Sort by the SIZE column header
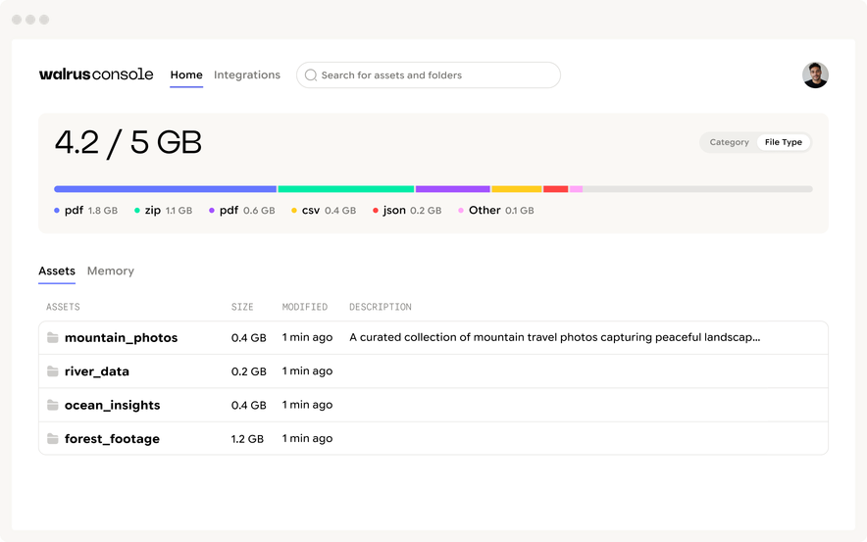Screen dimensions: 867x542 [242, 307]
